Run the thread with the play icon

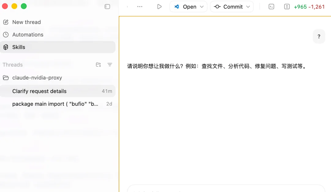pyautogui.click(x=159, y=6)
